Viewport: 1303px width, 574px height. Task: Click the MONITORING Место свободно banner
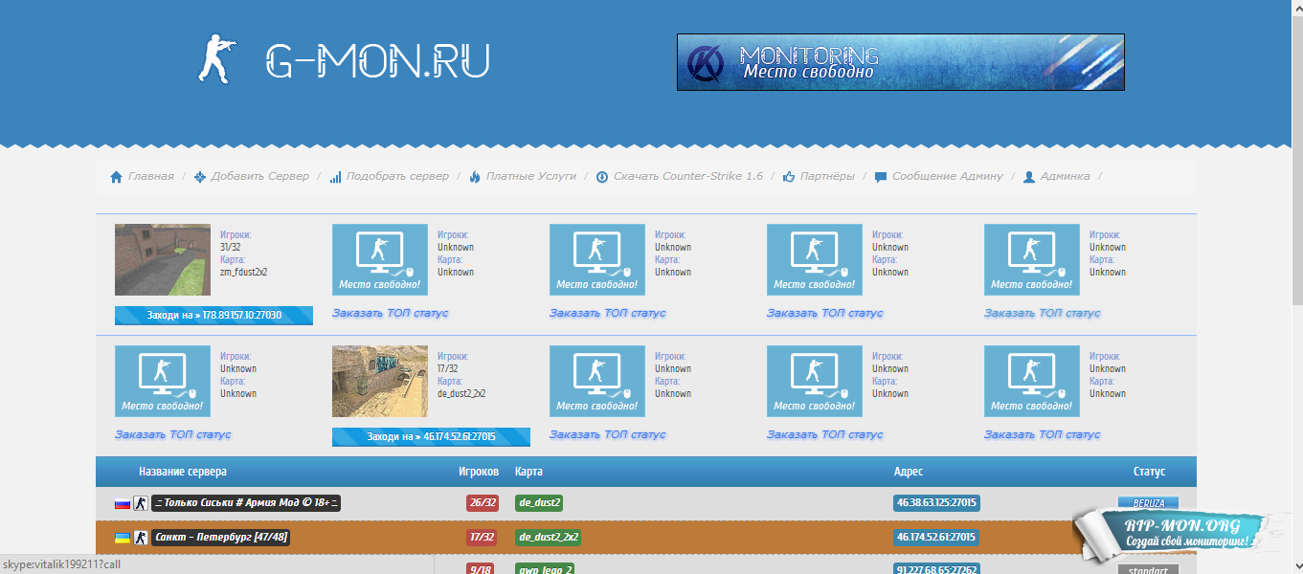point(901,62)
